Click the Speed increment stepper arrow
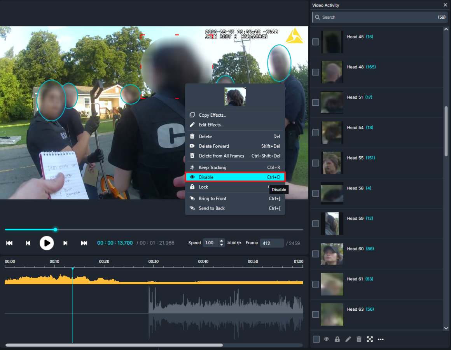 221,241
